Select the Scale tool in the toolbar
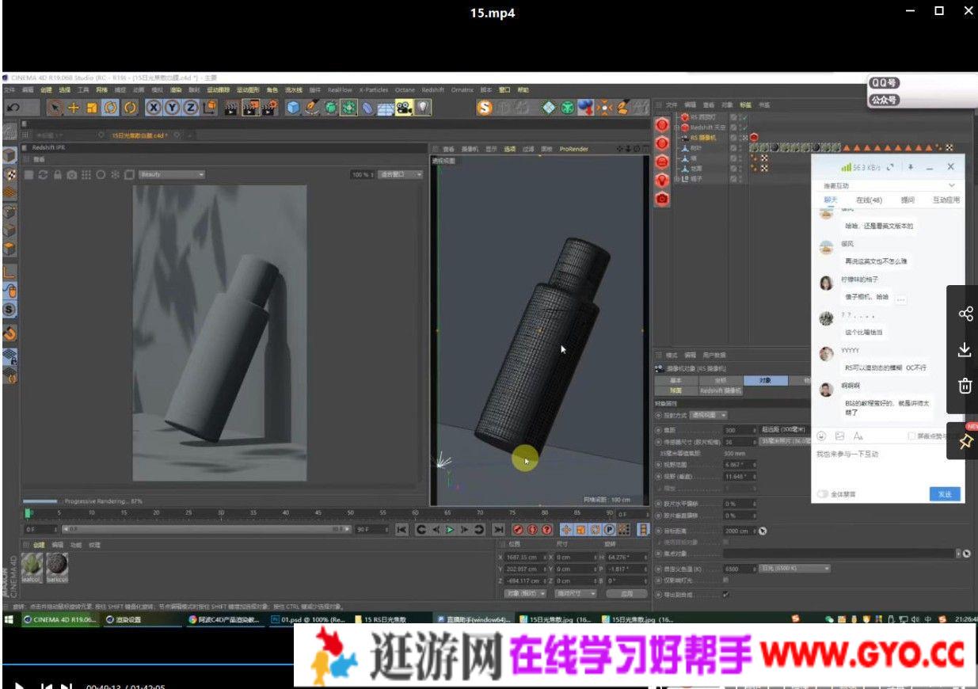Screen dimensions: 978x689 [91, 108]
